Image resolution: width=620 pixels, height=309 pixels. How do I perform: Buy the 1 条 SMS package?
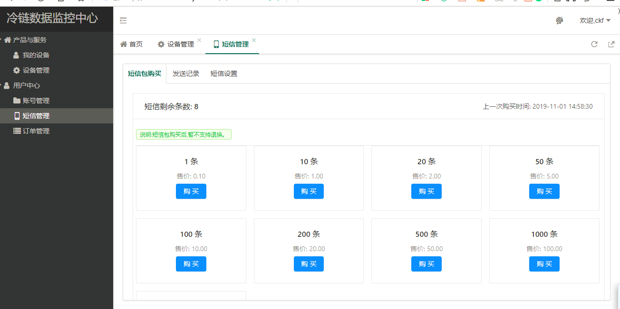(x=191, y=191)
